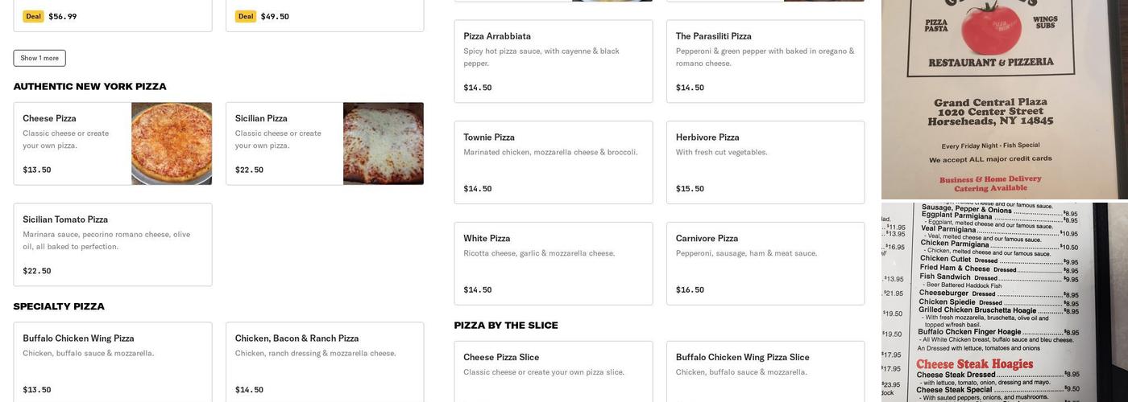Open the Cheese Pizza photo thumbnail
1128x402 pixels.
pos(172,144)
